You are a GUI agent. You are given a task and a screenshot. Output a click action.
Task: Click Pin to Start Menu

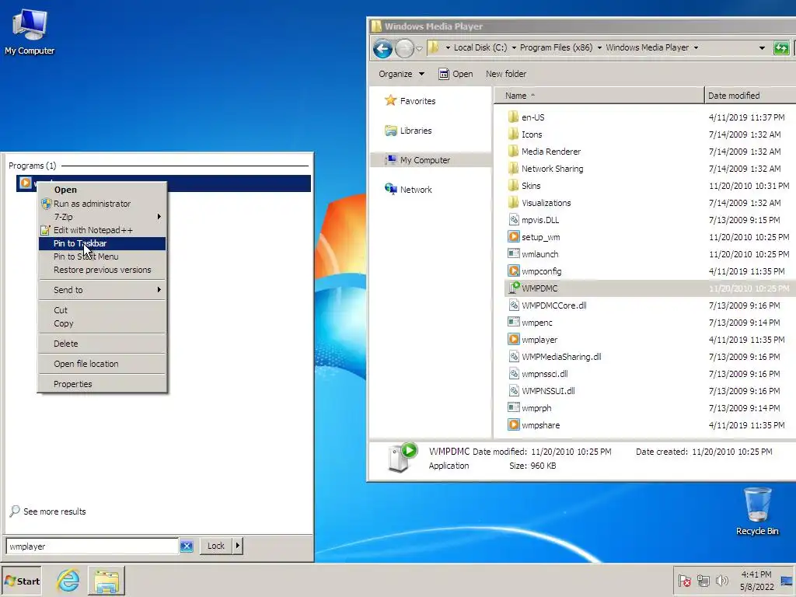pos(102,257)
